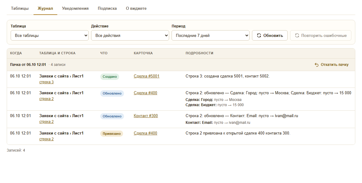Click the Обновлено badge in Сделка #400 row

[x=112, y=93]
